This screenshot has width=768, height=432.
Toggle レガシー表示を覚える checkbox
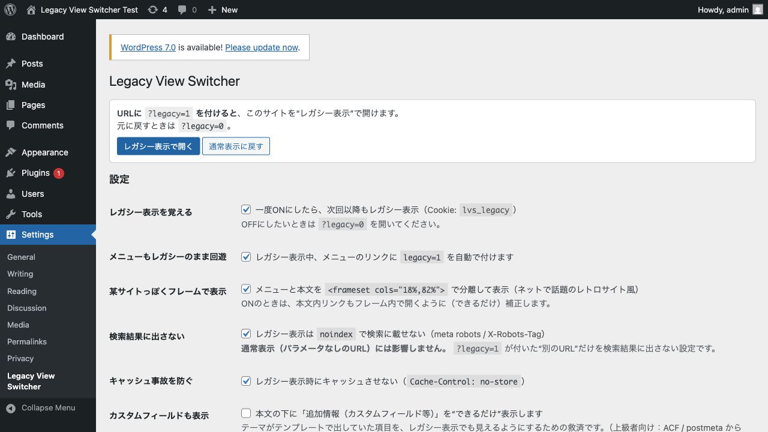click(246, 209)
